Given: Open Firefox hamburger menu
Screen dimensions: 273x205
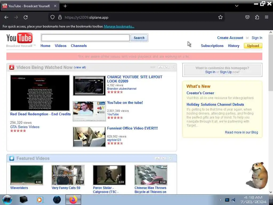Looking at the screenshot, I should (x=267, y=17).
